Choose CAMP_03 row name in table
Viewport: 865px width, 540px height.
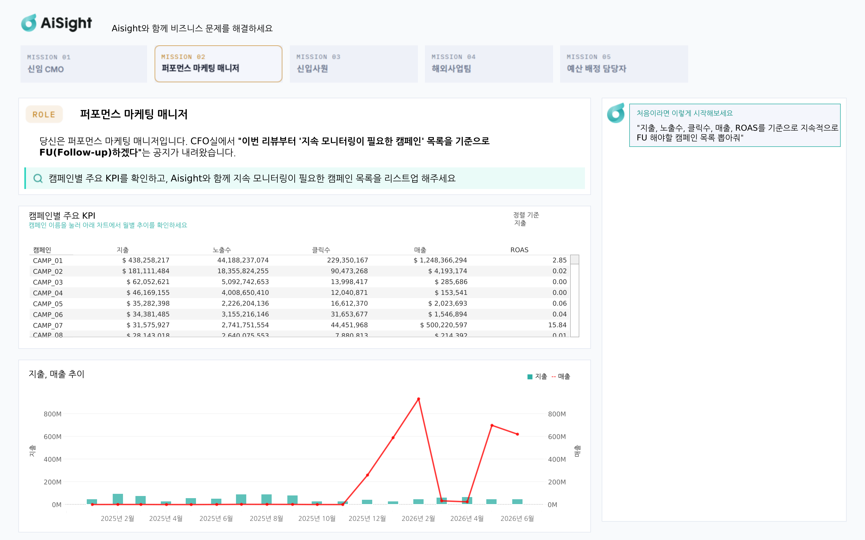click(48, 282)
